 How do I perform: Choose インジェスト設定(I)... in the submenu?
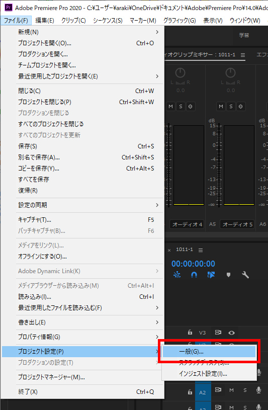click(209, 374)
